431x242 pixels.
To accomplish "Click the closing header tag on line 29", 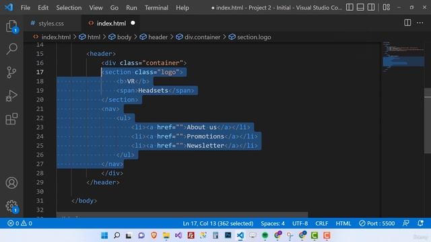I will [103, 182].
